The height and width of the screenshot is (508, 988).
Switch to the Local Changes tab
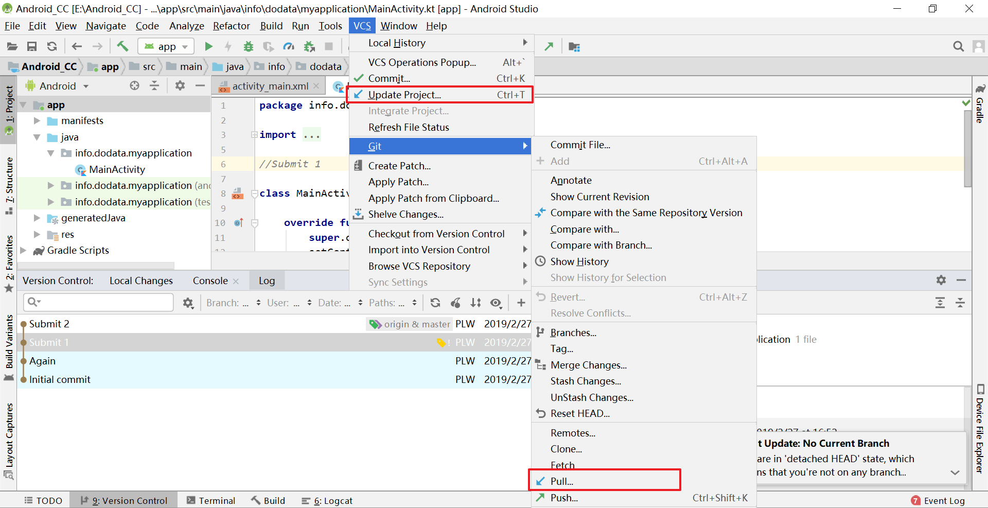pyautogui.click(x=141, y=281)
